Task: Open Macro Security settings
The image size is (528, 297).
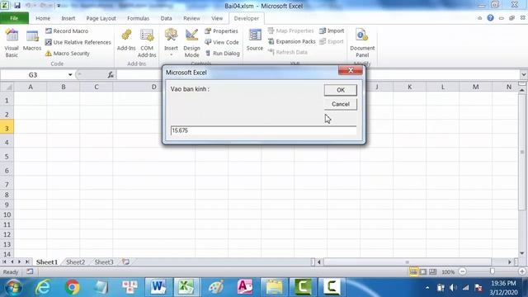Action: [68, 53]
